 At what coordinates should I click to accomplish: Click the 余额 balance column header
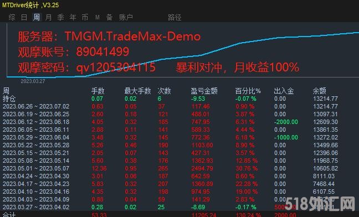(x=320, y=91)
